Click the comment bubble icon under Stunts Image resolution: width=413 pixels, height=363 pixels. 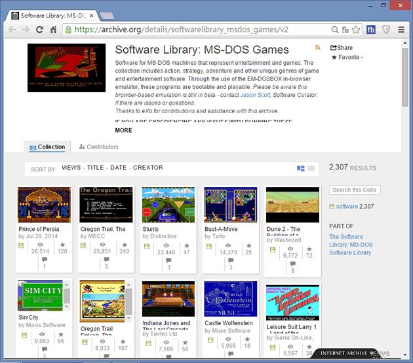click(x=168, y=260)
